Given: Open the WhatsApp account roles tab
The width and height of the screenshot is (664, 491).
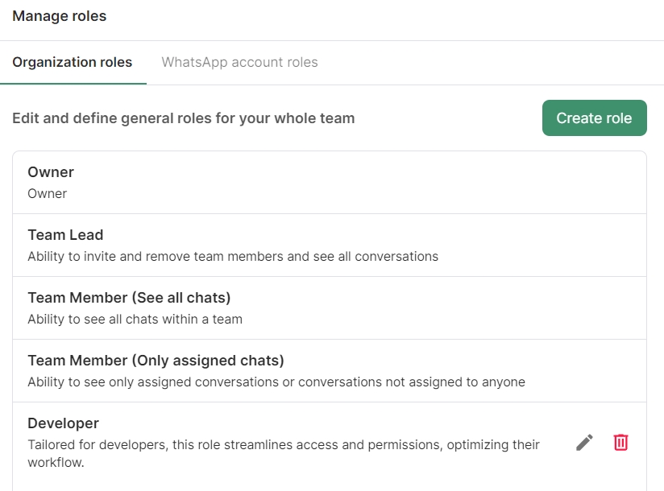Looking at the screenshot, I should [239, 62].
